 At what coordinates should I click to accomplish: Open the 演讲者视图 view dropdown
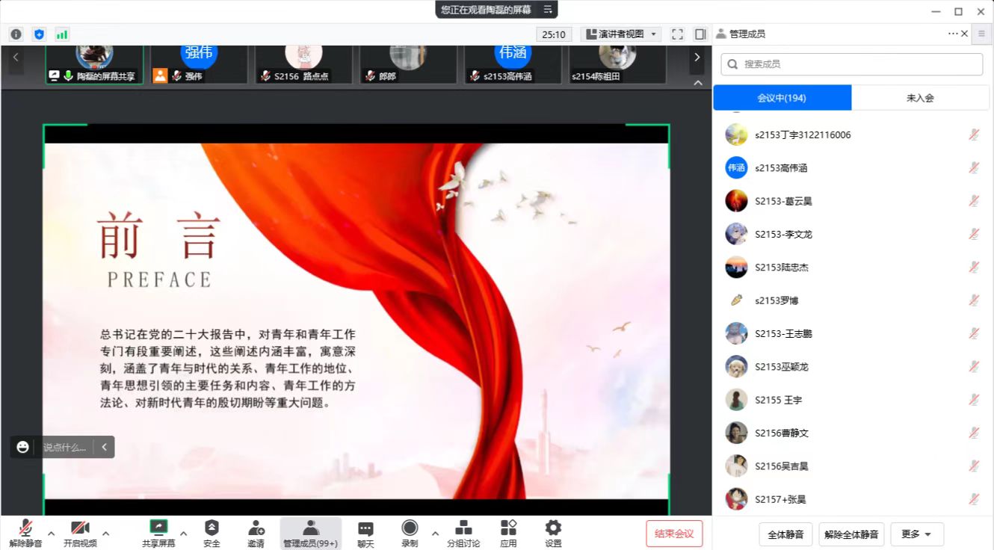(621, 34)
